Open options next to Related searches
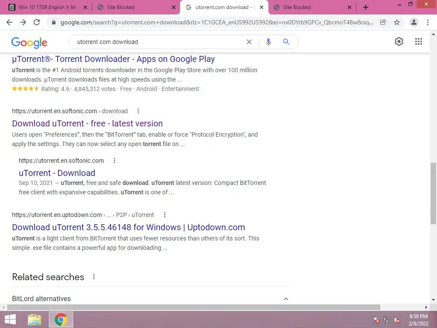Image resolution: width=437 pixels, height=328 pixels. [x=94, y=277]
